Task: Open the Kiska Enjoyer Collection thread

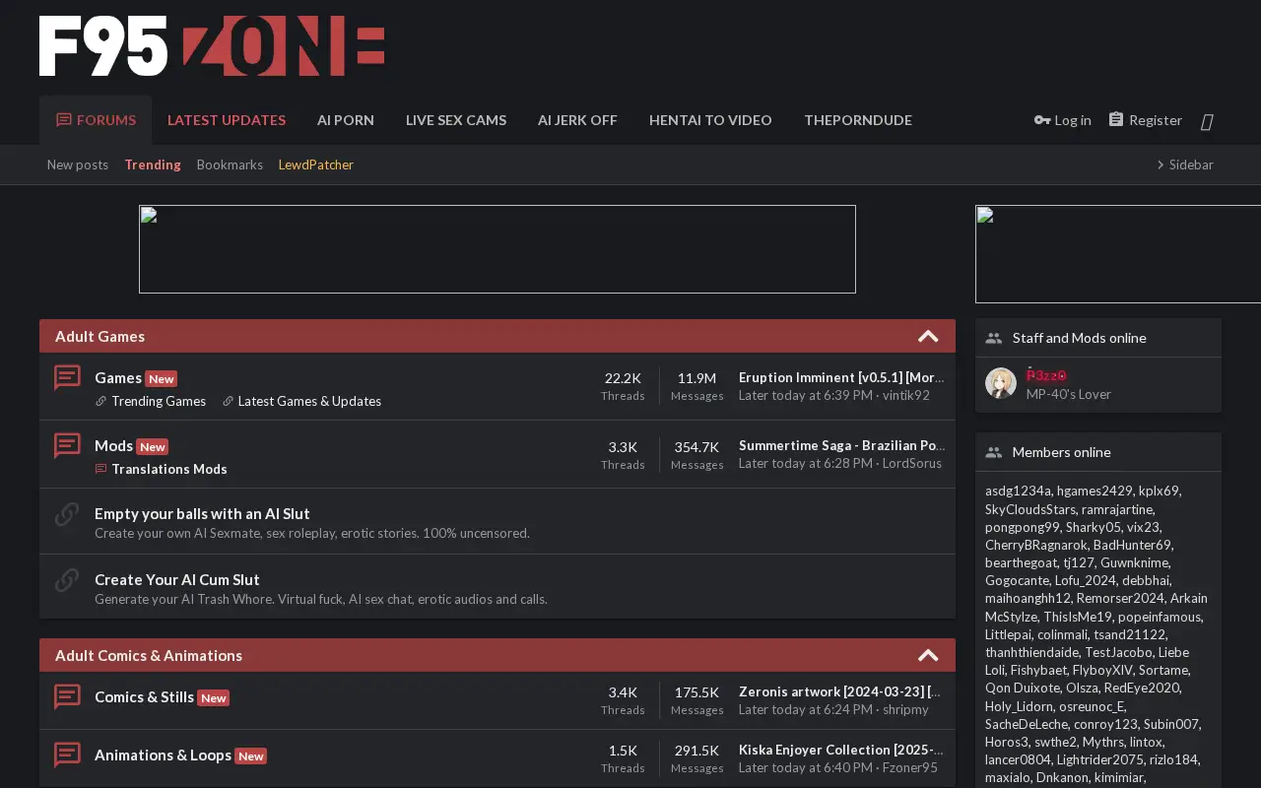Action: [x=840, y=750]
